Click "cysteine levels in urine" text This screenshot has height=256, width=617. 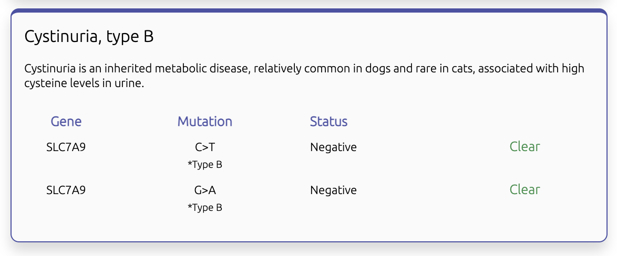coord(84,83)
